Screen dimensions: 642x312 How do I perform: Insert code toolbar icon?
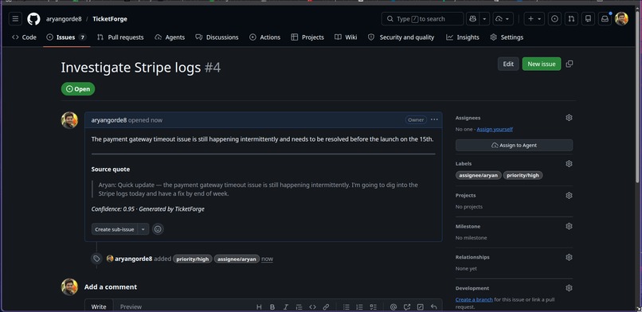(x=312, y=307)
